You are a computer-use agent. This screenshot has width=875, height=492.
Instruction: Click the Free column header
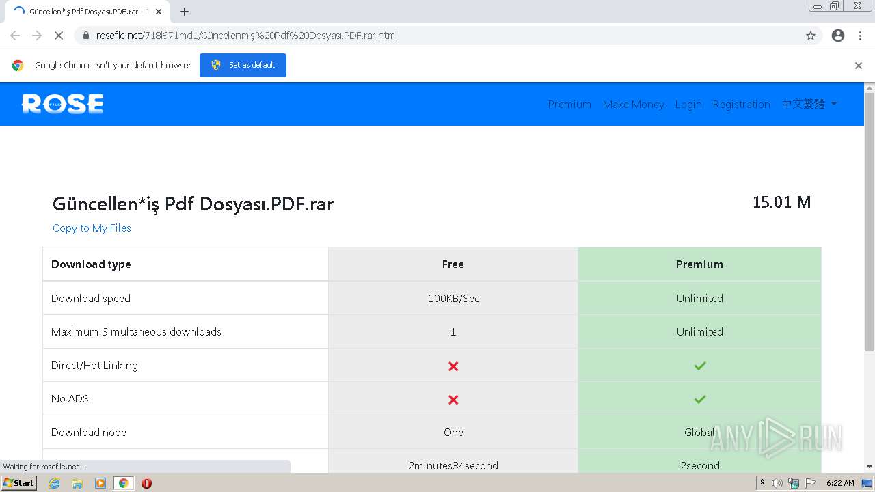[453, 264]
